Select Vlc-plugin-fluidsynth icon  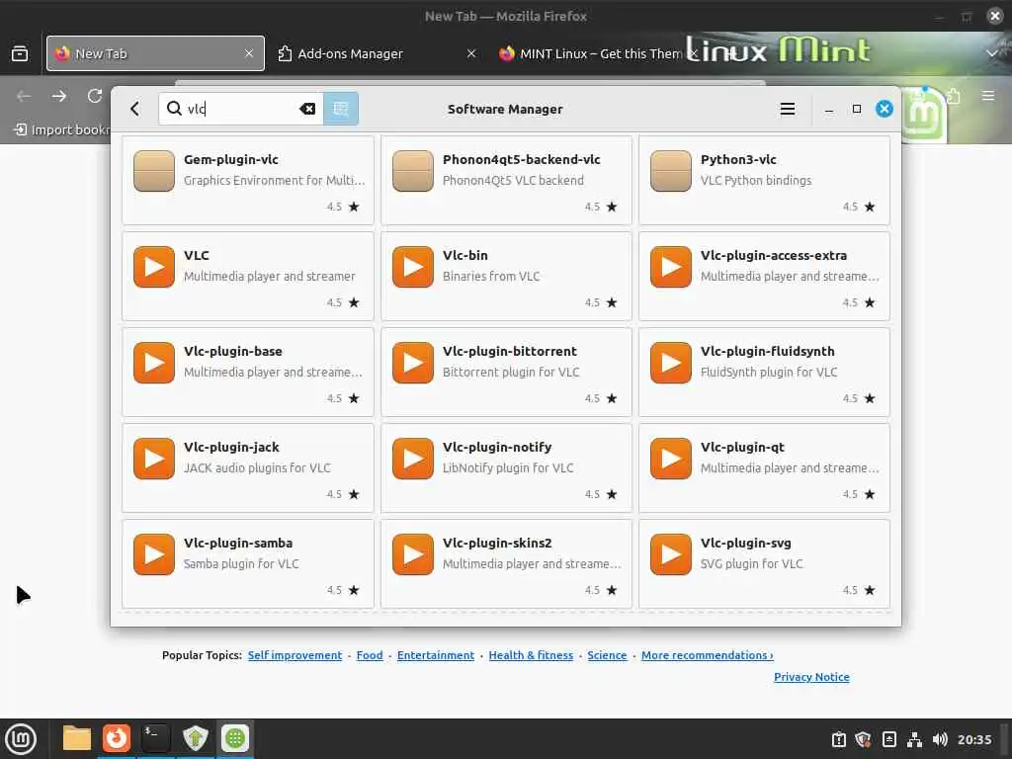click(x=671, y=363)
